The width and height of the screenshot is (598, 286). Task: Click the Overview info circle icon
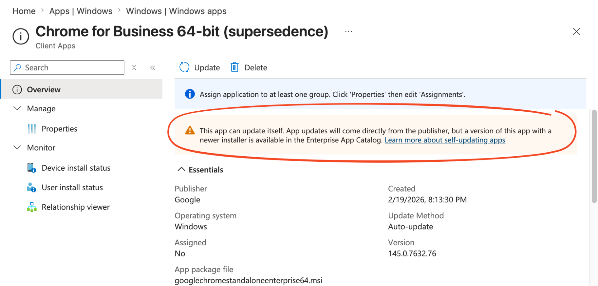coord(17,90)
